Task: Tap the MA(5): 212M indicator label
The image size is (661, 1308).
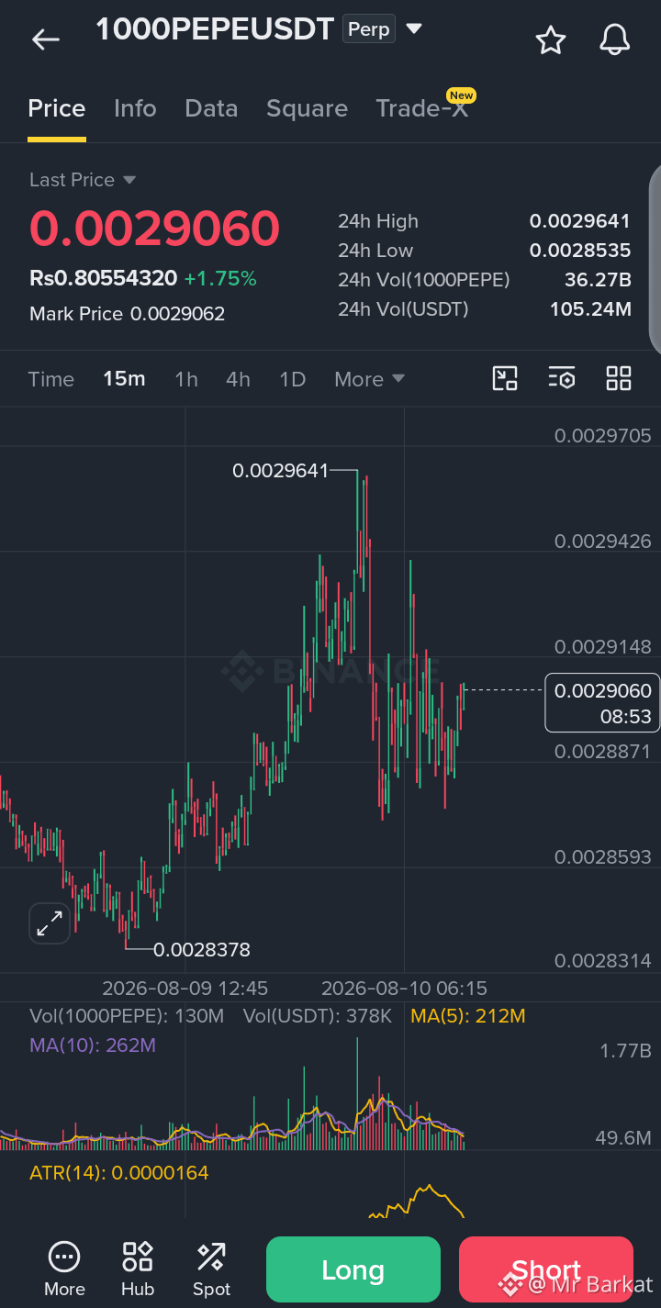Action: (x=468, y=1016)
